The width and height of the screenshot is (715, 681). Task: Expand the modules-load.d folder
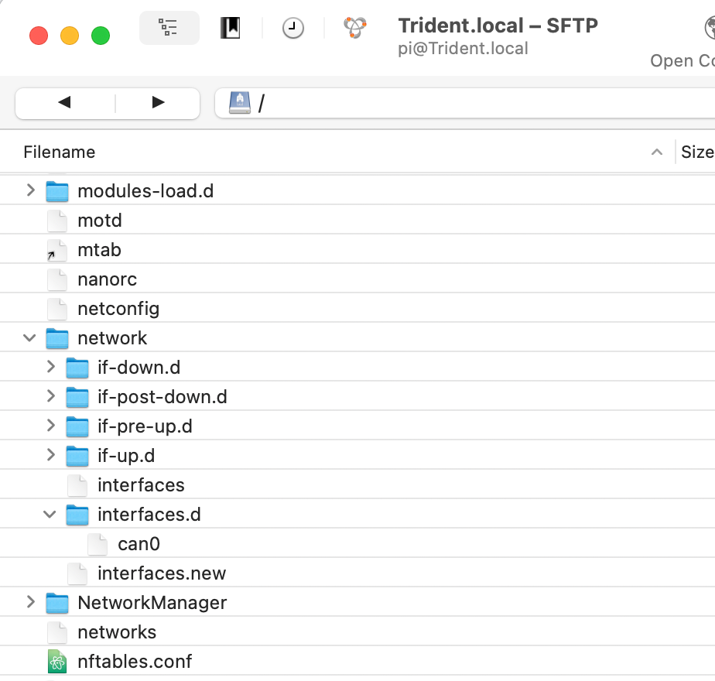click(30, 190)
